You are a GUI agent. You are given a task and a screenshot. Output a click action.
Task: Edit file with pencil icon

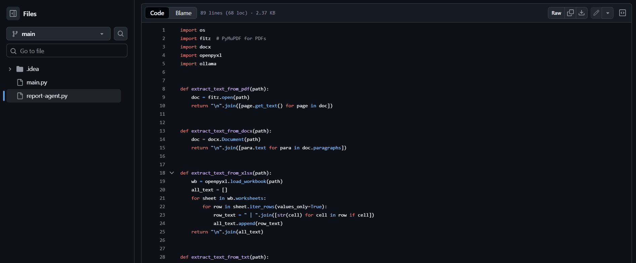[596, 13]
